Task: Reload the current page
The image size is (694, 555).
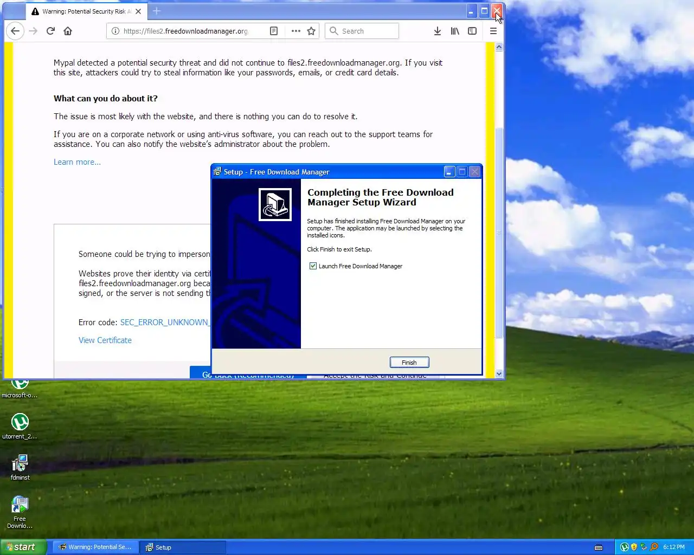Action: pyautogui.click(x=50, y=31)
